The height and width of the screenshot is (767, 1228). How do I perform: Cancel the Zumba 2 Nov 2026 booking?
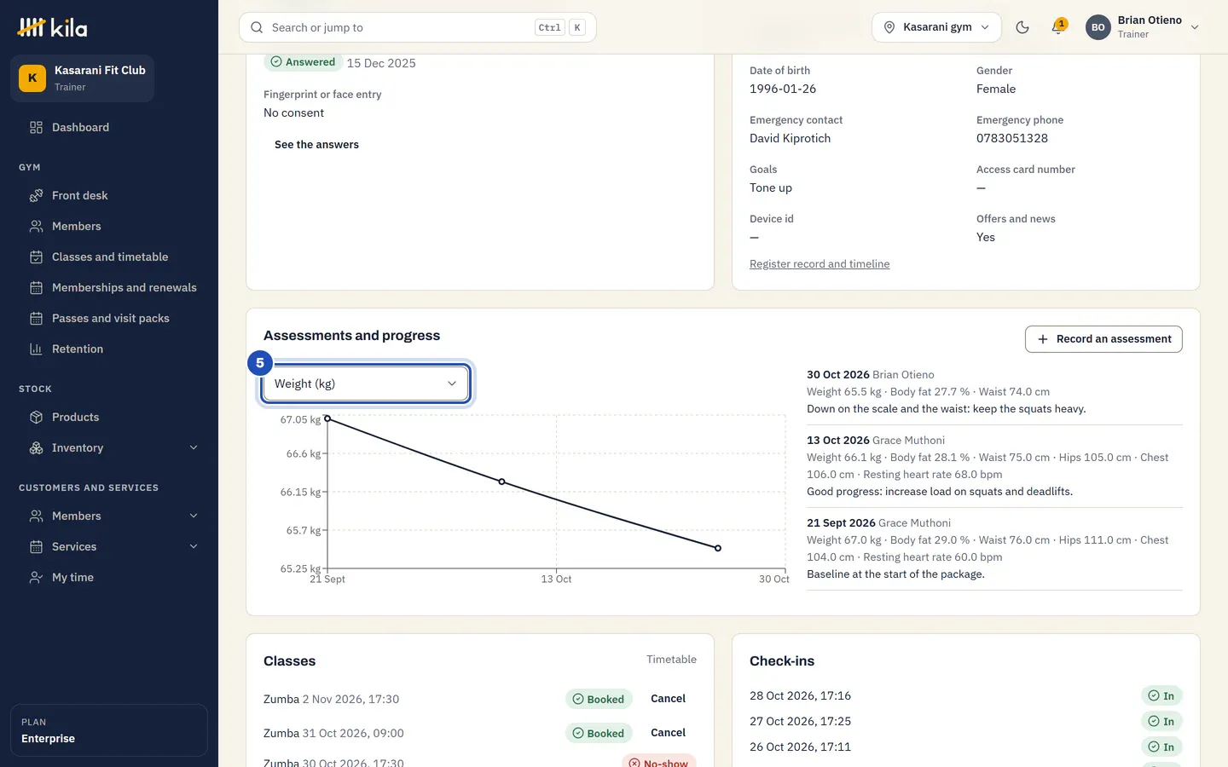pyautogui.click(x=668, y=699)
